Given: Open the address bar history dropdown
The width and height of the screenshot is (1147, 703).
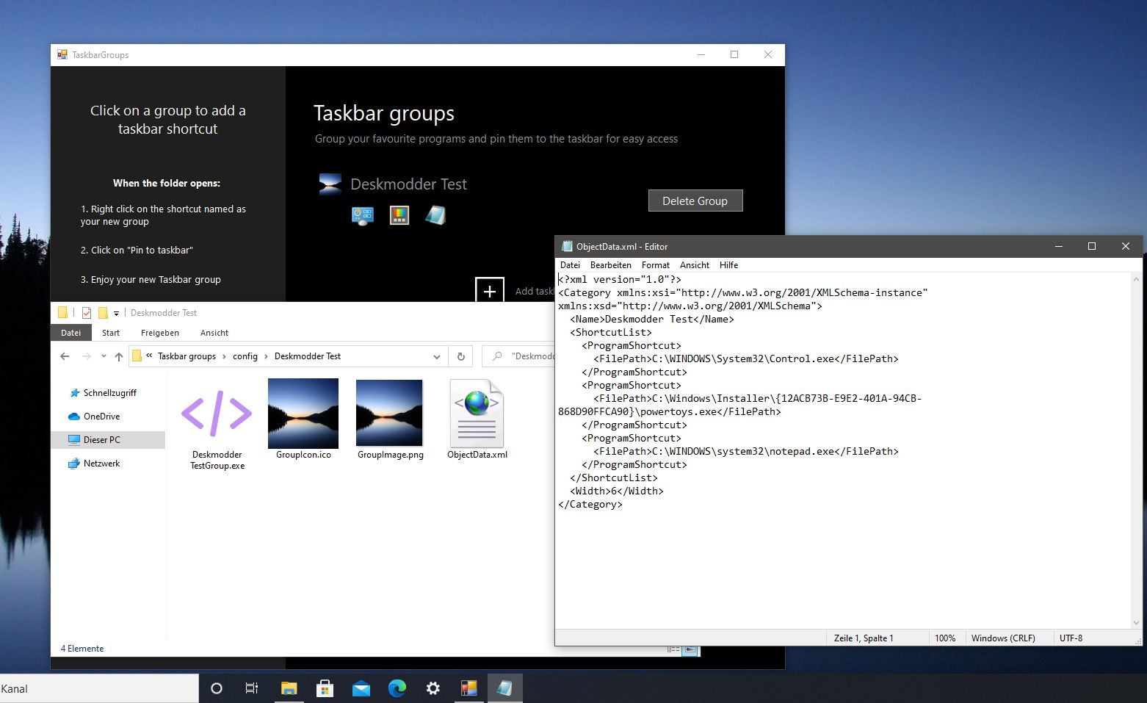Looking at the screenshot, I should click(x=437, y=356).
